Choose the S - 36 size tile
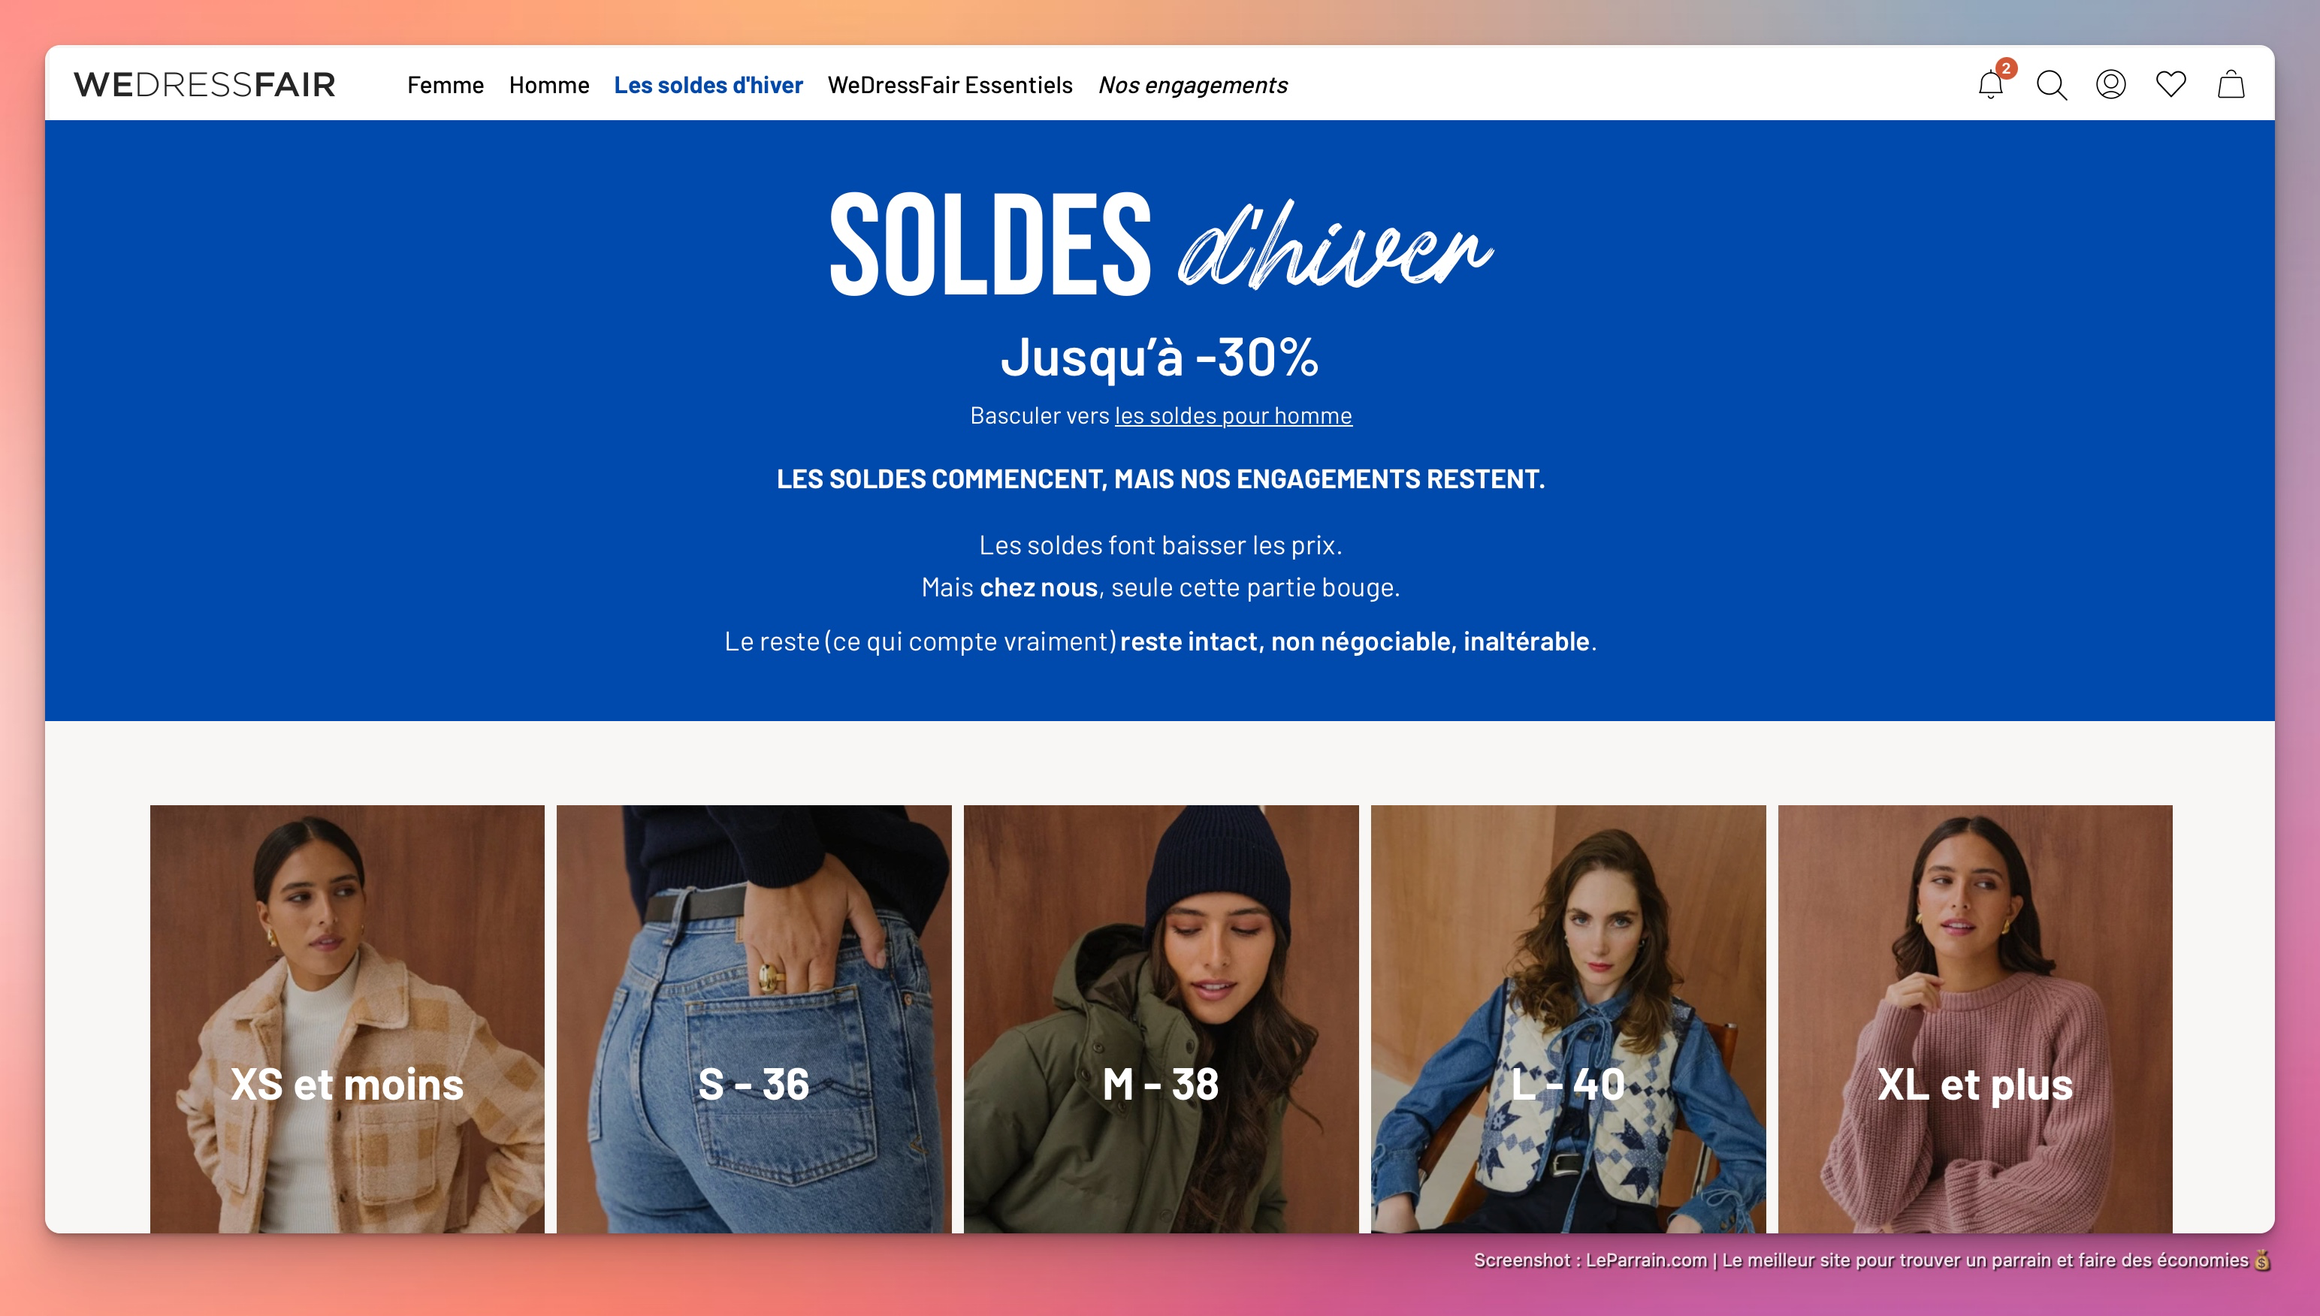Viewport: 2320px width, 1316px height. [x=754, y=1019]
